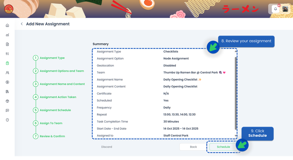Open the Home icon in sidebar
This screenshot has width=293, height=160.
(x=7, y=26)
